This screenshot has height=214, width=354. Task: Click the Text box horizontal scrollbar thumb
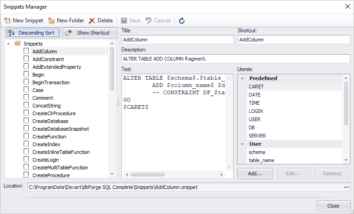tap(148, 174)
